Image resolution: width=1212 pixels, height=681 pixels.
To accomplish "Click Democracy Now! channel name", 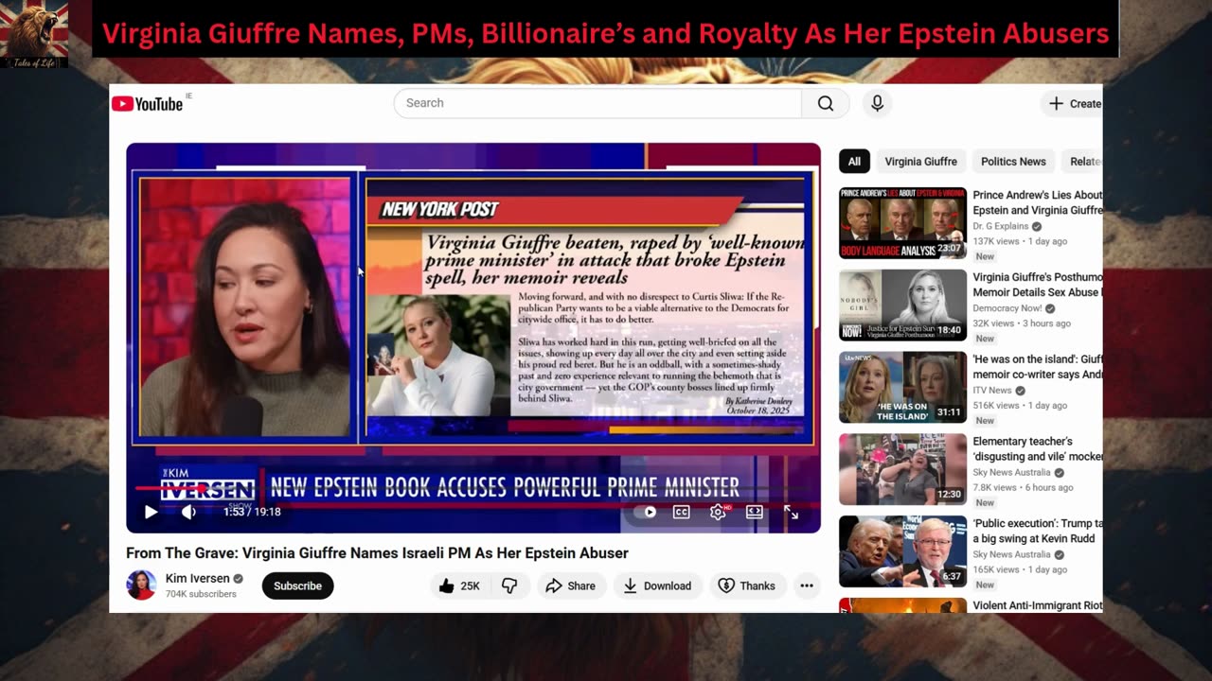I will coord(1008,308).
